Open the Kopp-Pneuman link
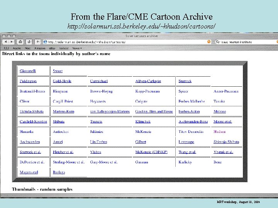The image size is (278, 208). (147, 91)
